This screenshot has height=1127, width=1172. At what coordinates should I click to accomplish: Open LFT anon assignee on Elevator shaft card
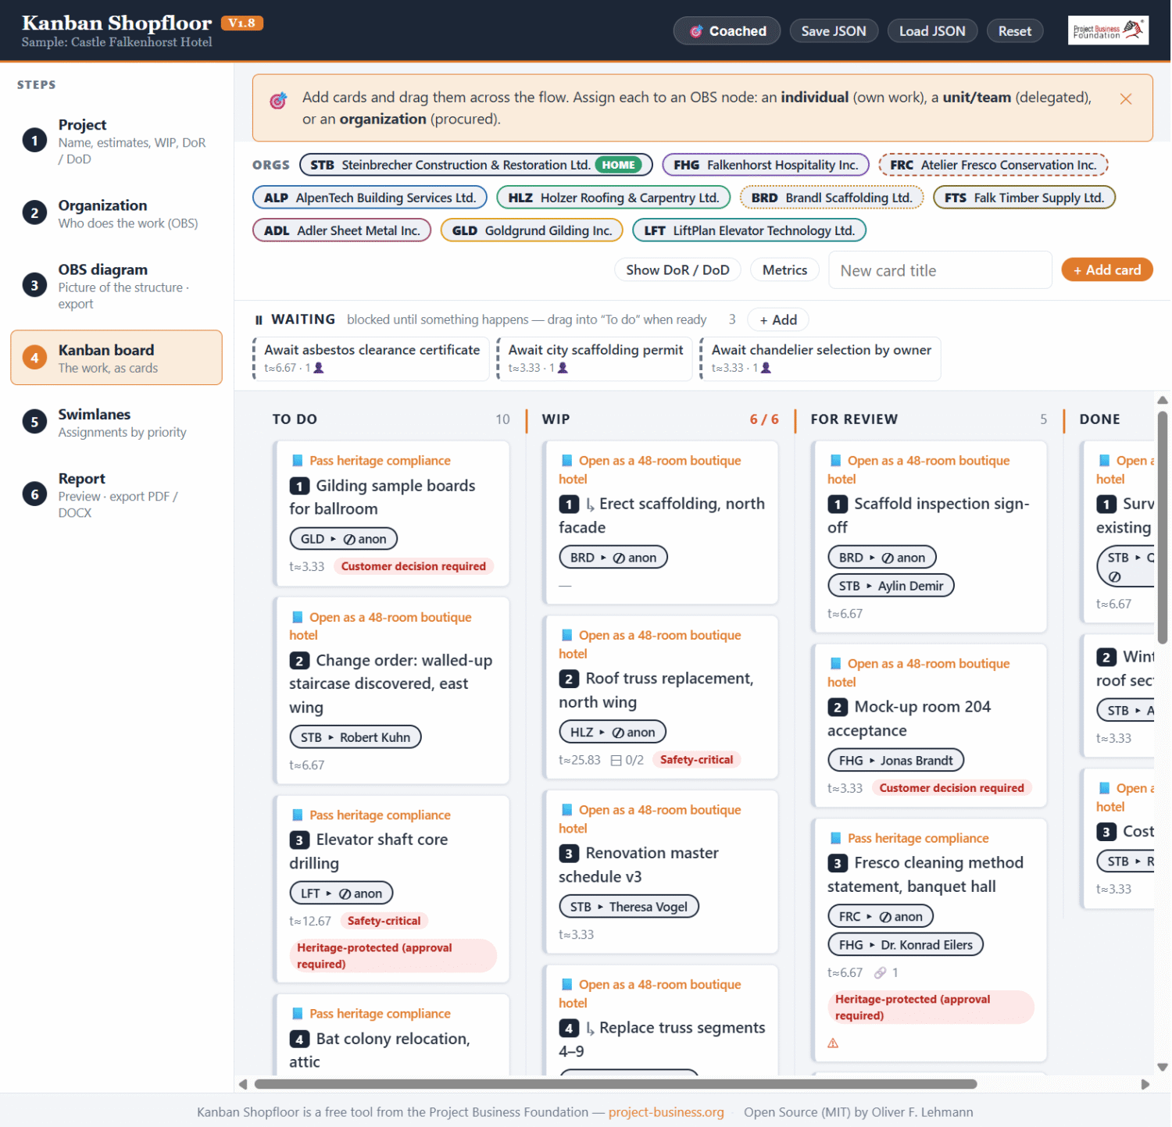[341, 893]
